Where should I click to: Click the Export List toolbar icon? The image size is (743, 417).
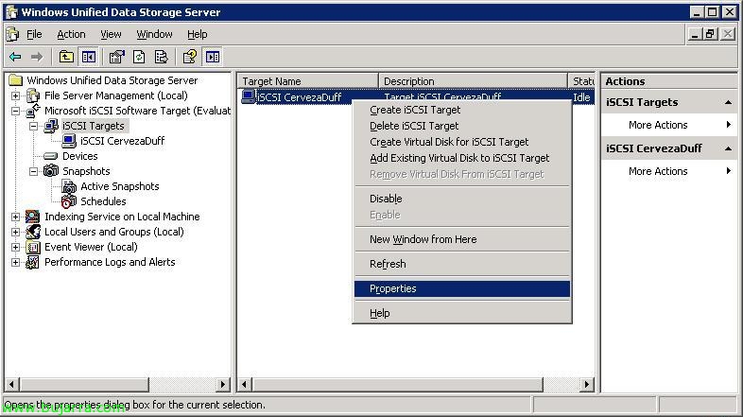click(x=161, y=57)
